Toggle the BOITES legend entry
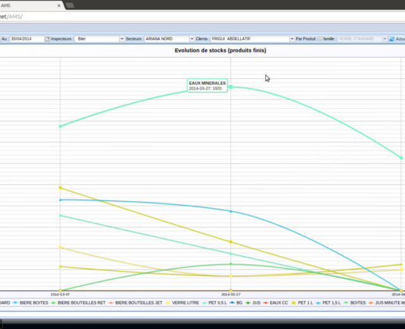Image resolution: width=405 pixels, height=329 pixels. click(357, 303)
